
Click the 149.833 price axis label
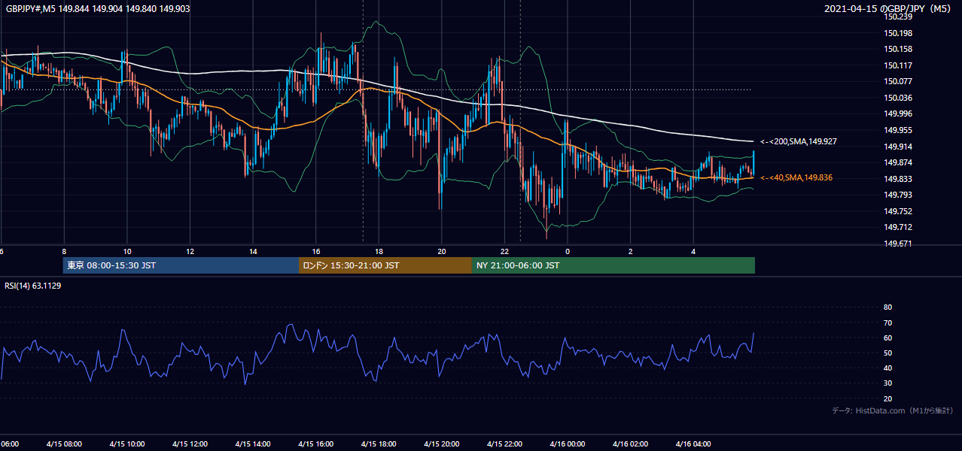pos(899,179)
